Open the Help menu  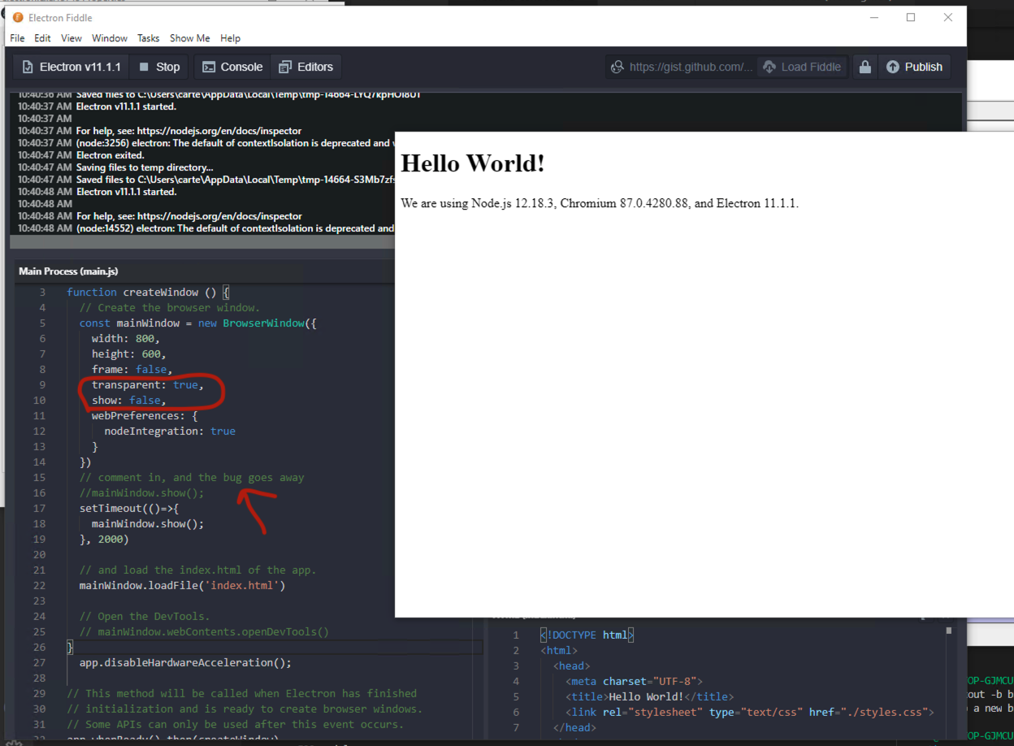231,38
